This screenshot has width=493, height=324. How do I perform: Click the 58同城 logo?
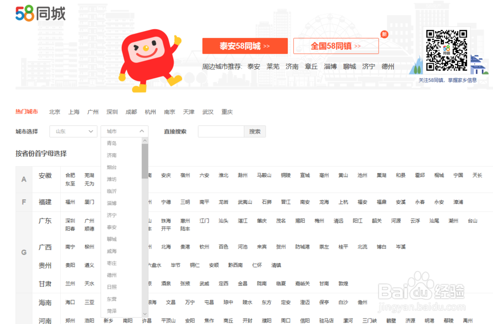click(x=39, y=12)
